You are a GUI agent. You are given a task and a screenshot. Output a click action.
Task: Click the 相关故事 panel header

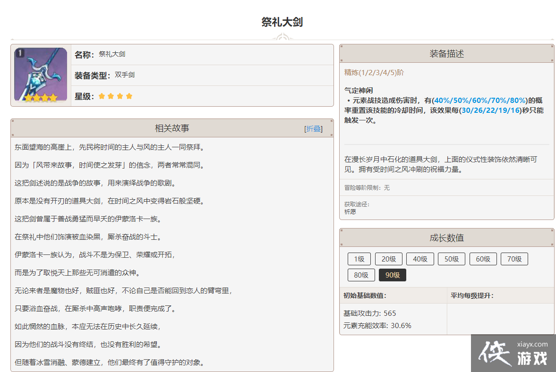172,128
